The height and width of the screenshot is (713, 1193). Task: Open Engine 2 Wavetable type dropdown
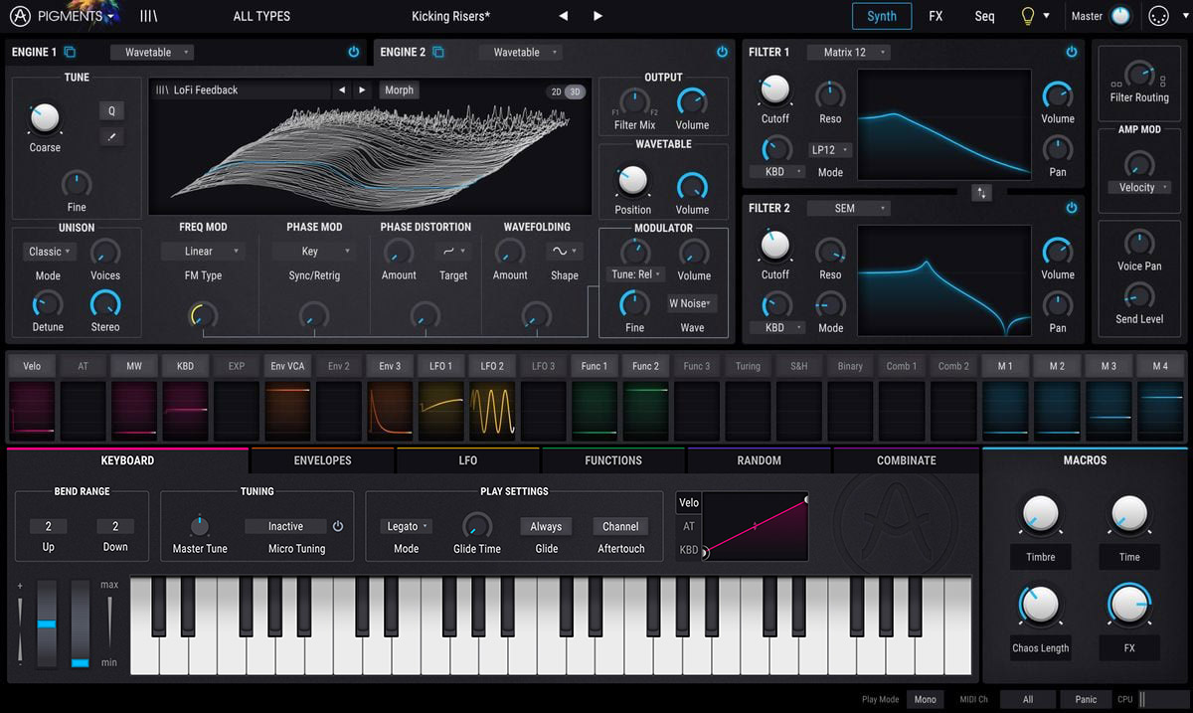[x=521, y=52]
